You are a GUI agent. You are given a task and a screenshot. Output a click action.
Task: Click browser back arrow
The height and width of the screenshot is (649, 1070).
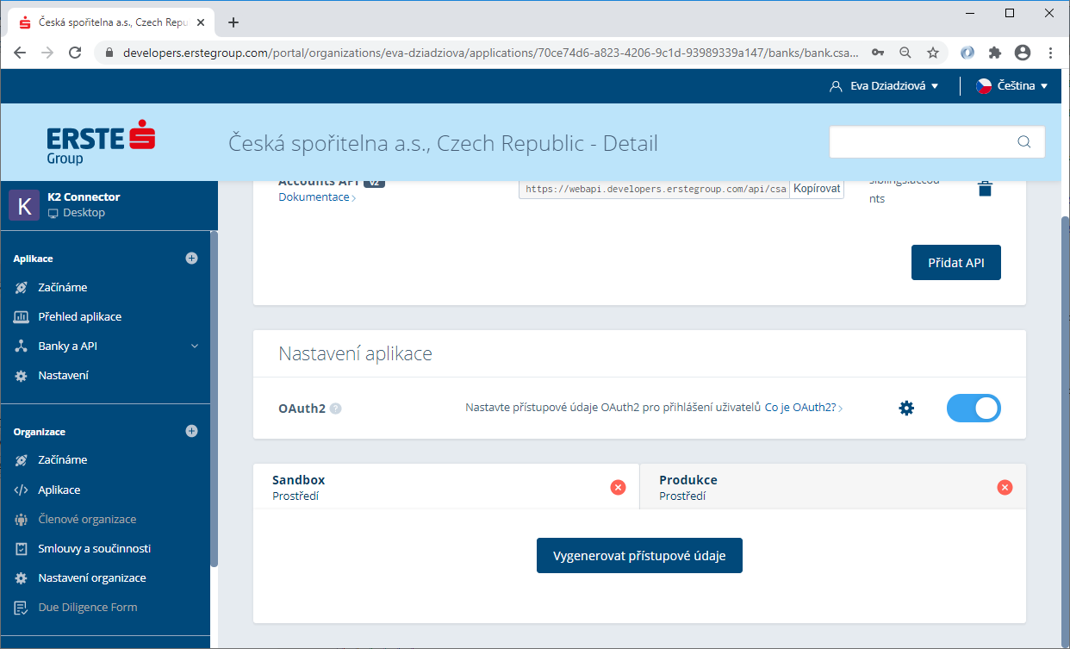point(20,53)
